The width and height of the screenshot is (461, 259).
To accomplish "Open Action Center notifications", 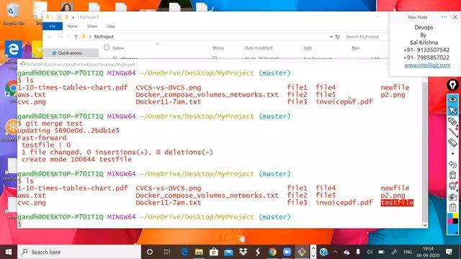I will click(x=449, y=252).
